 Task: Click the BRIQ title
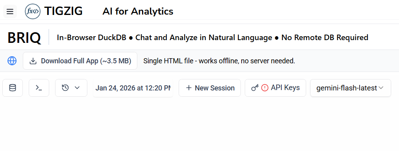click(24, 38)
